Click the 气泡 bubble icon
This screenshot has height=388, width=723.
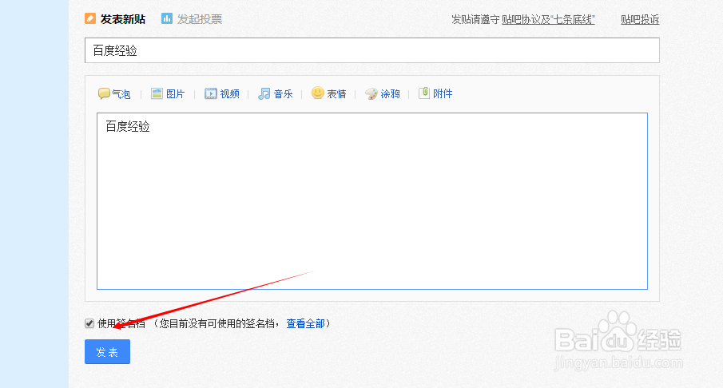pos(104,93)
